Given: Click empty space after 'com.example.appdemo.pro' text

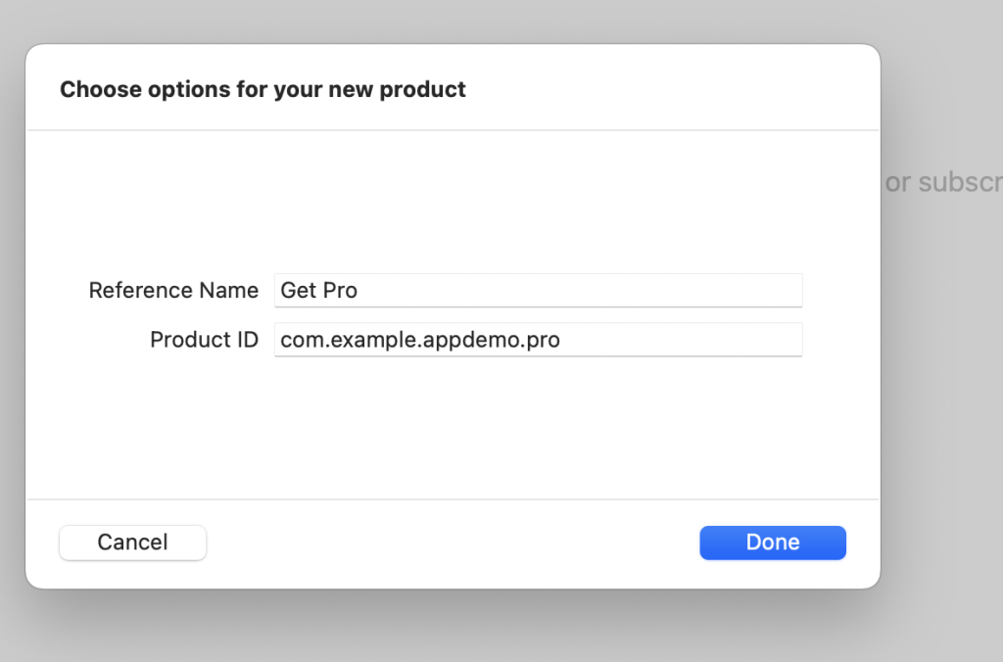Looking at the screenshot, I should 686,340.
